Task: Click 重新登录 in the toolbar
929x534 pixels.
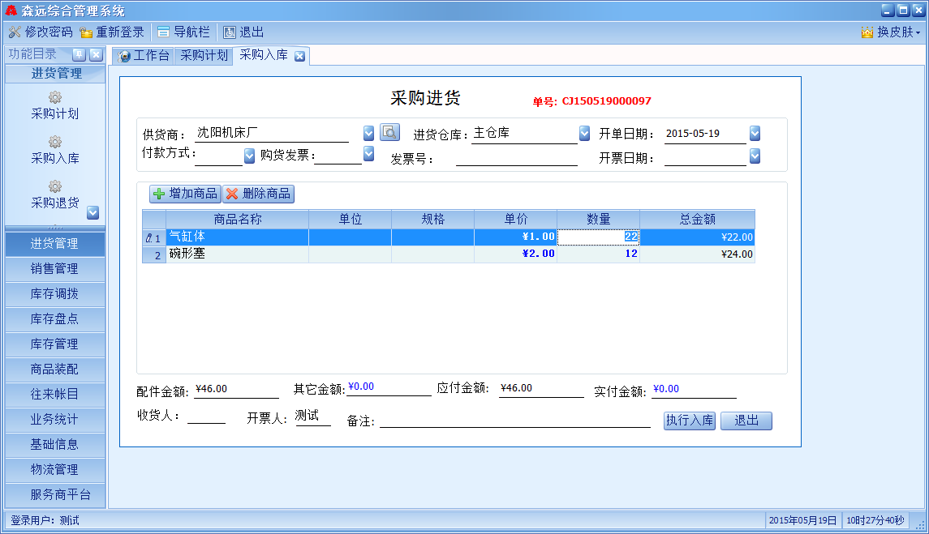Action: coord(112,32)
